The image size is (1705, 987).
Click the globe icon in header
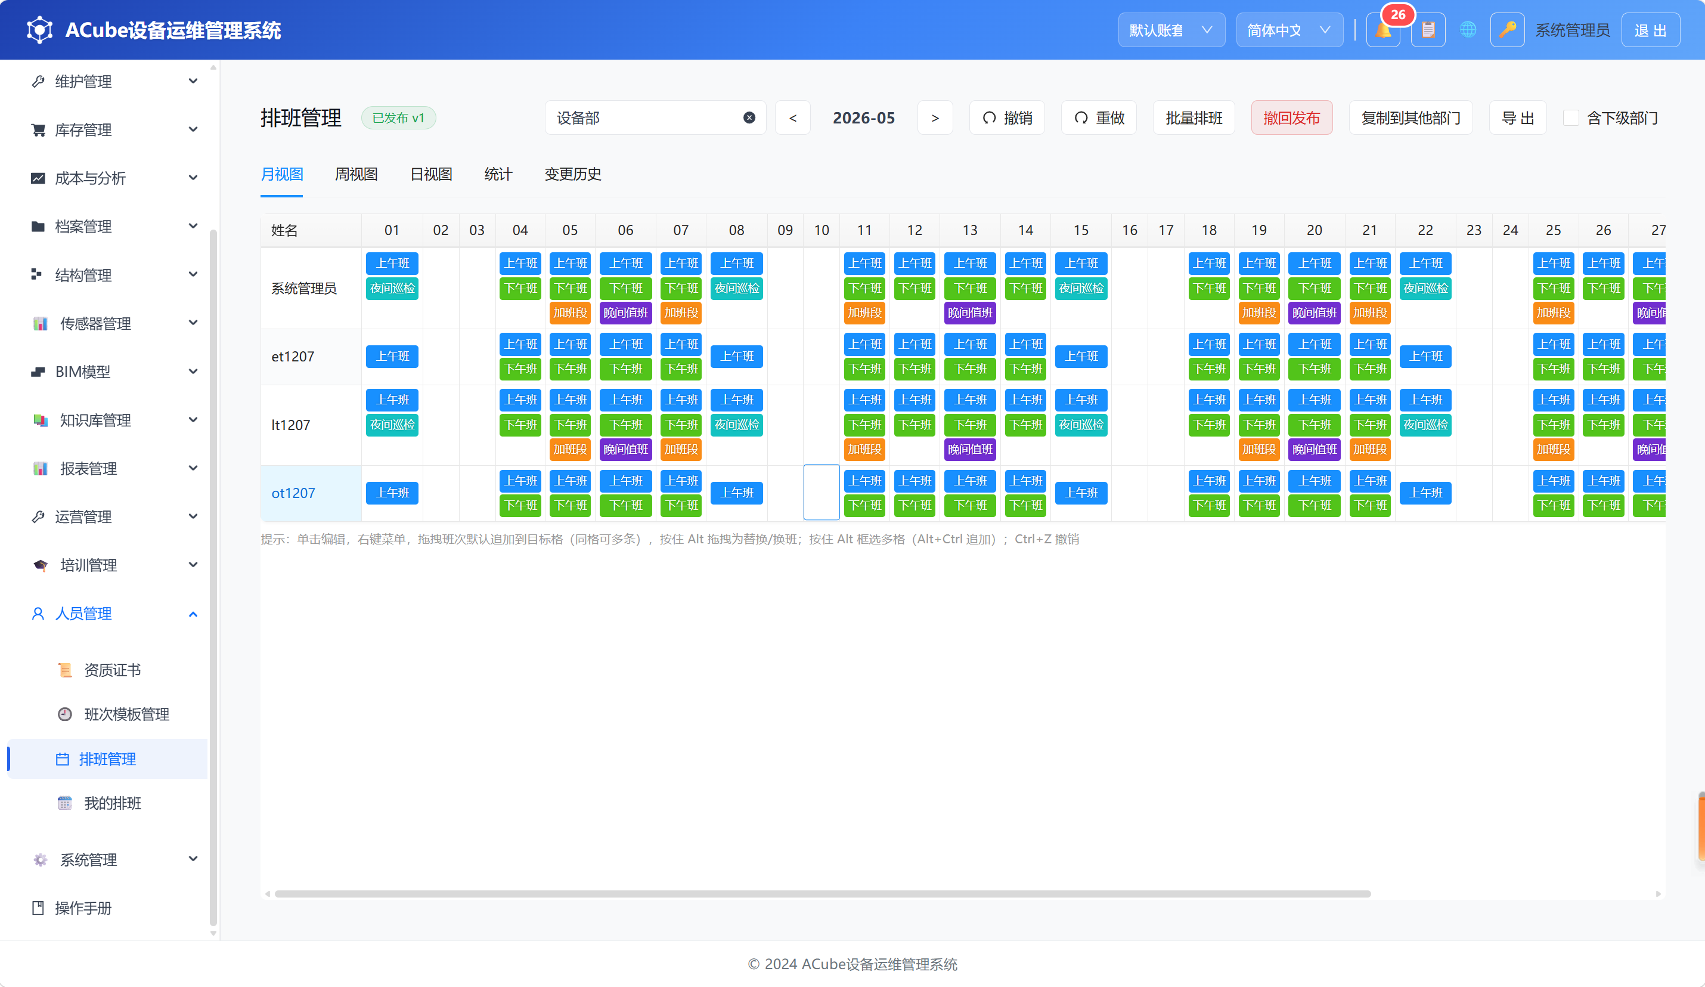click(x=1468, y=30)
